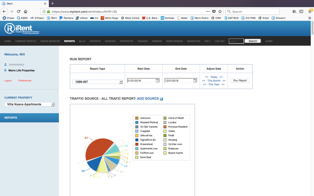Click the browser Search box
This screenshot has width=314, height=196.
tap(252, 12)
